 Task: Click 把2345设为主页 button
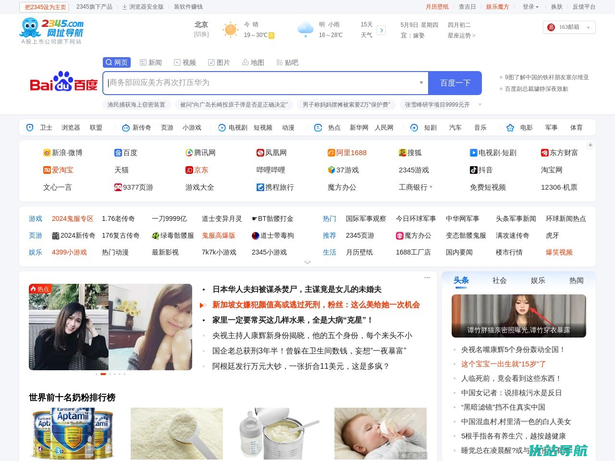click(44, 7)
